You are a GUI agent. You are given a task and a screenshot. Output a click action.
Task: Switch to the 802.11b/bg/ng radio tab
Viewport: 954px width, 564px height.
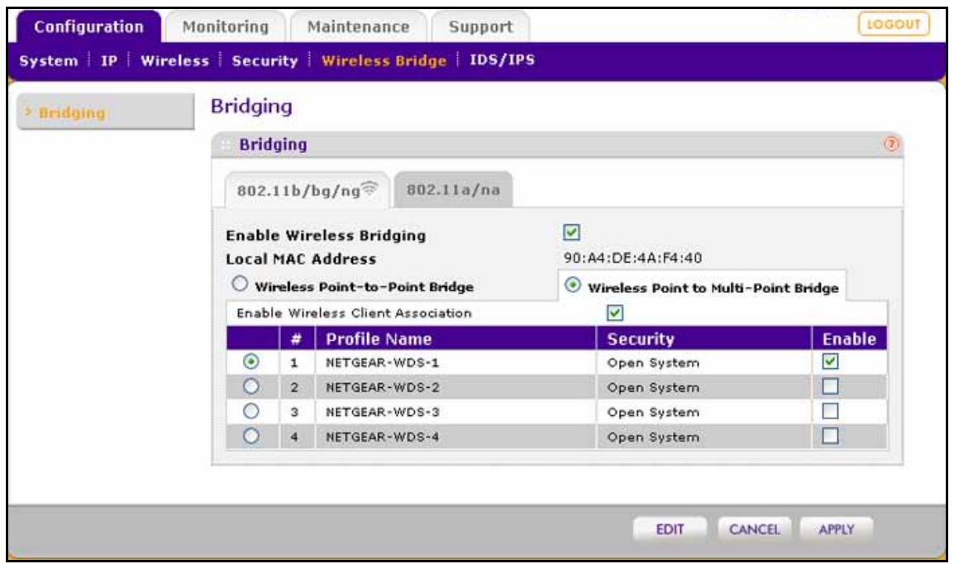pos(307,190)
